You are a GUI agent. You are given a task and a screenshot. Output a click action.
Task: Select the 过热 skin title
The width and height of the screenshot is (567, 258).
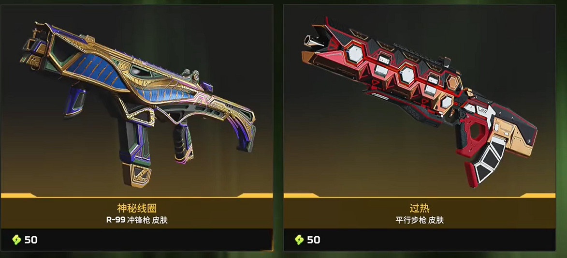pos(420,208)
